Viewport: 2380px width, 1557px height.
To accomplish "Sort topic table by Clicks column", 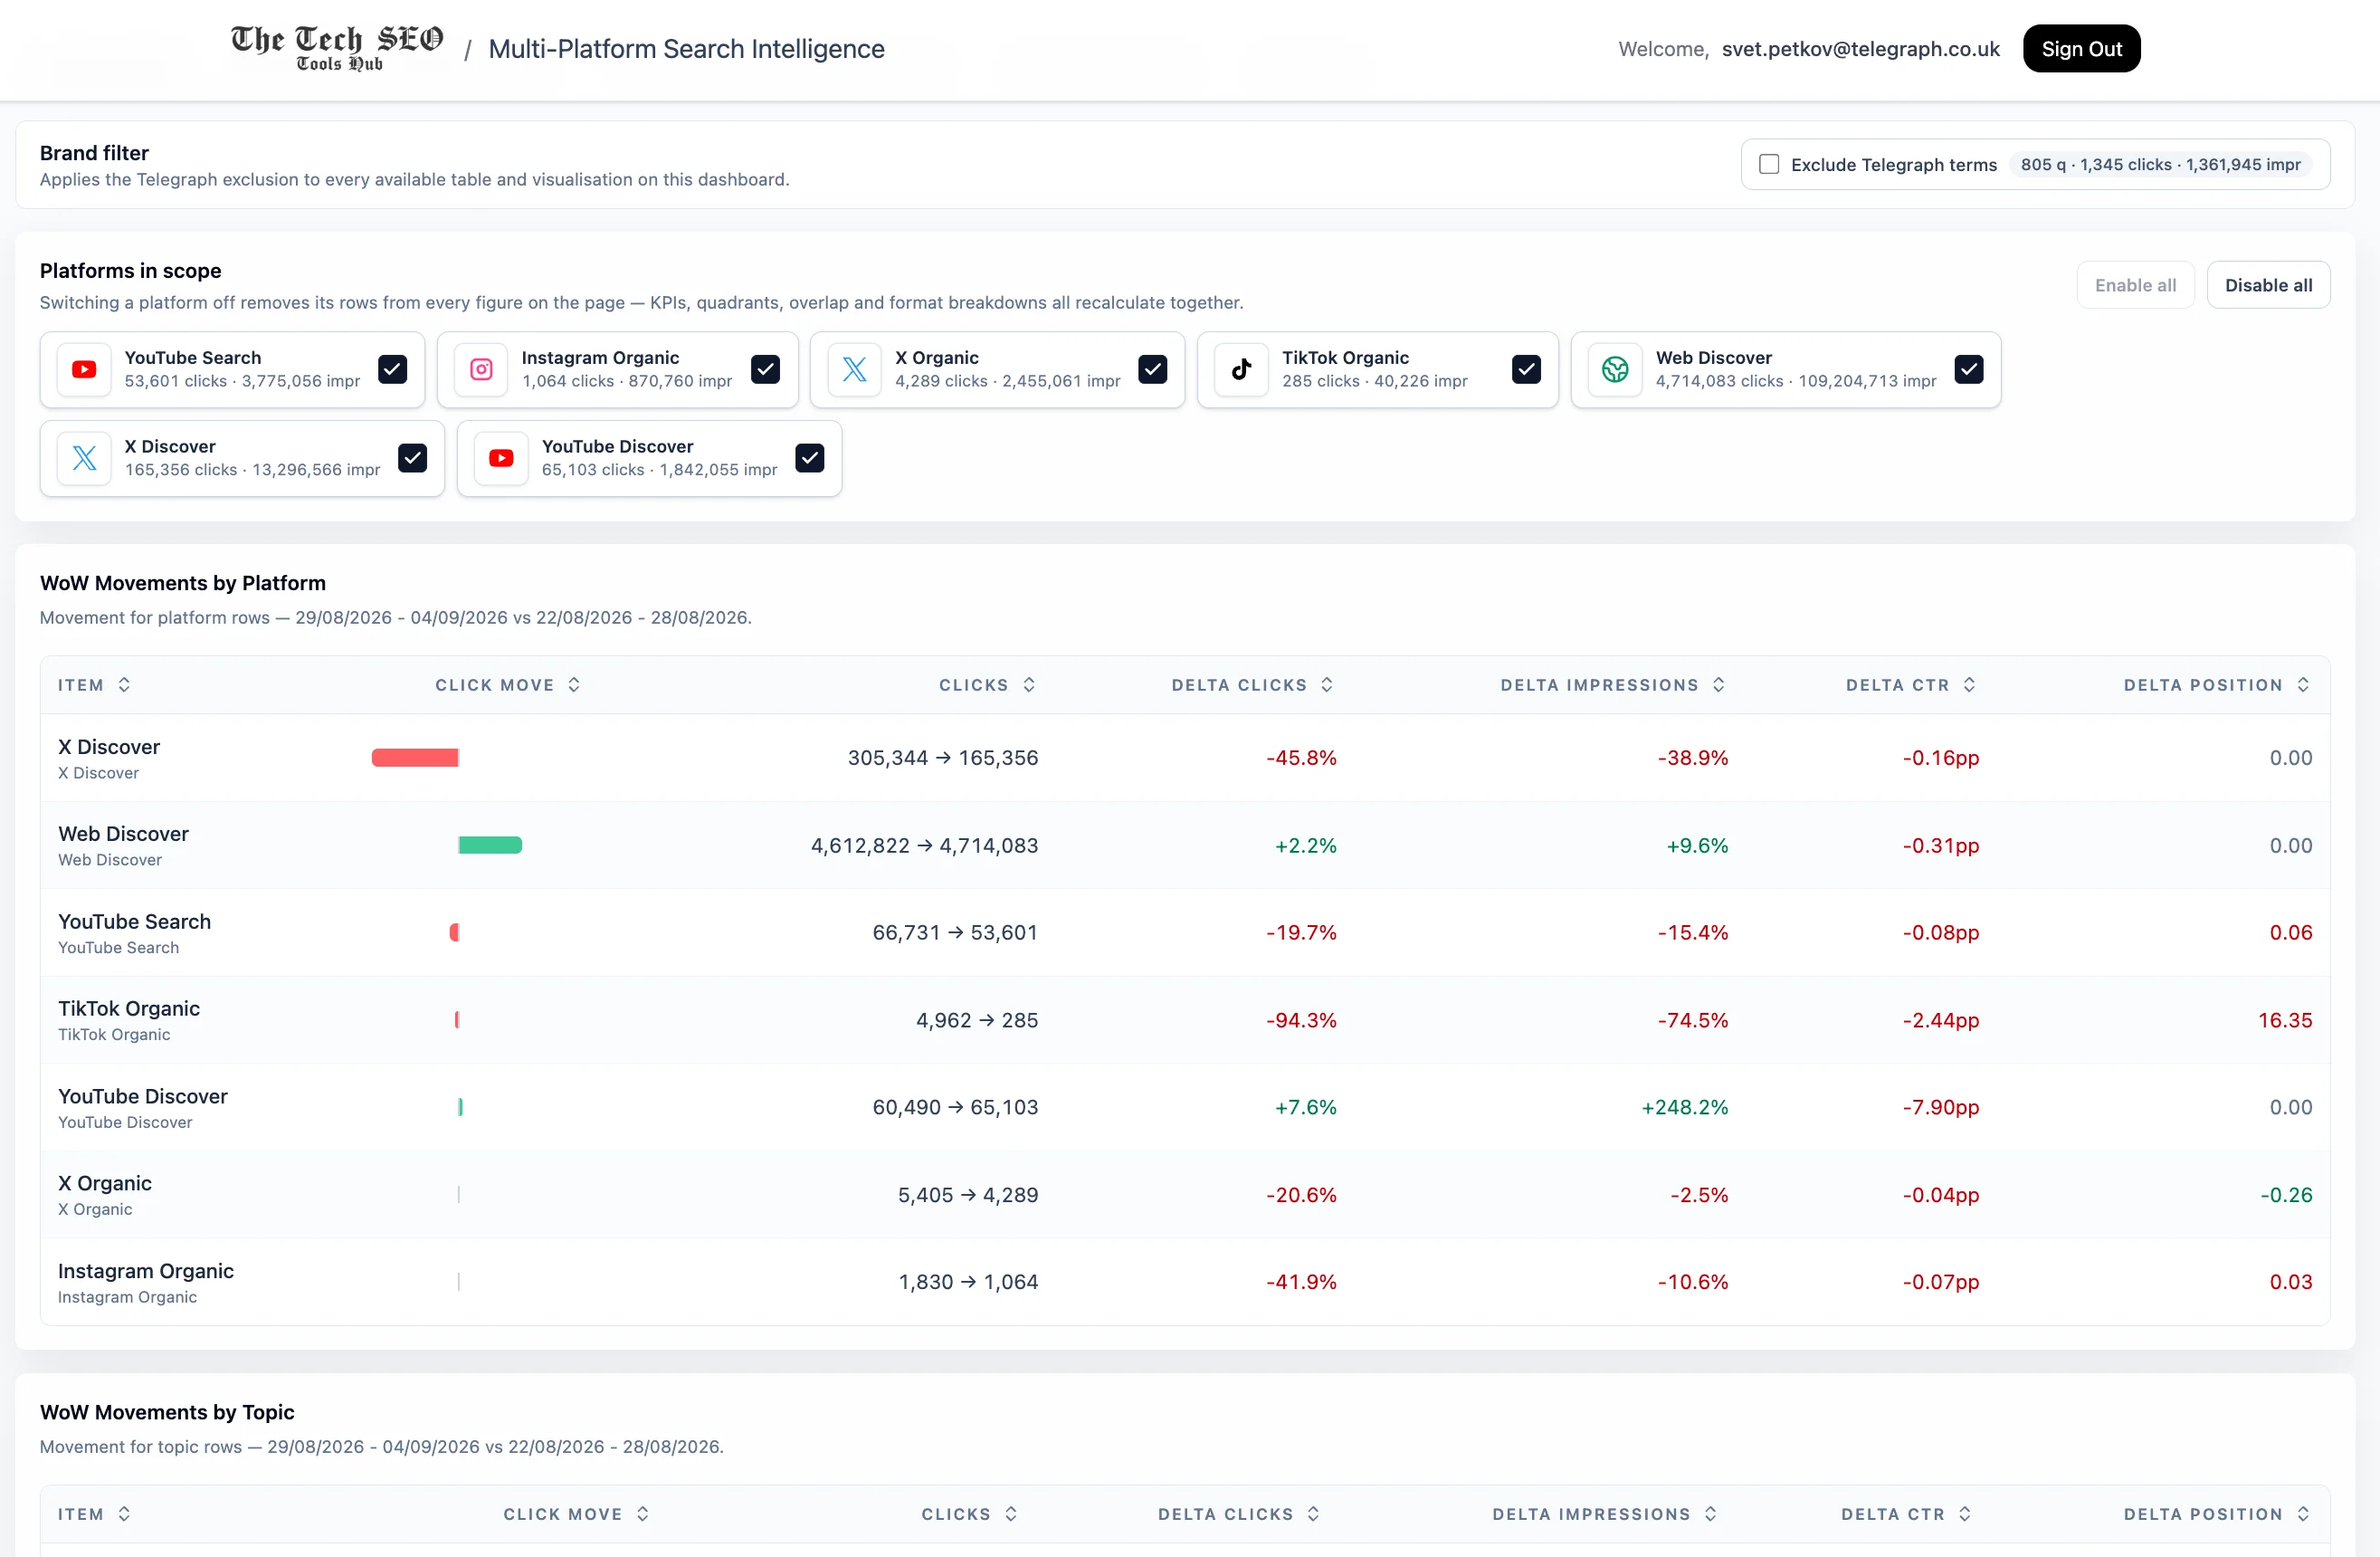I will (970, 1514).
